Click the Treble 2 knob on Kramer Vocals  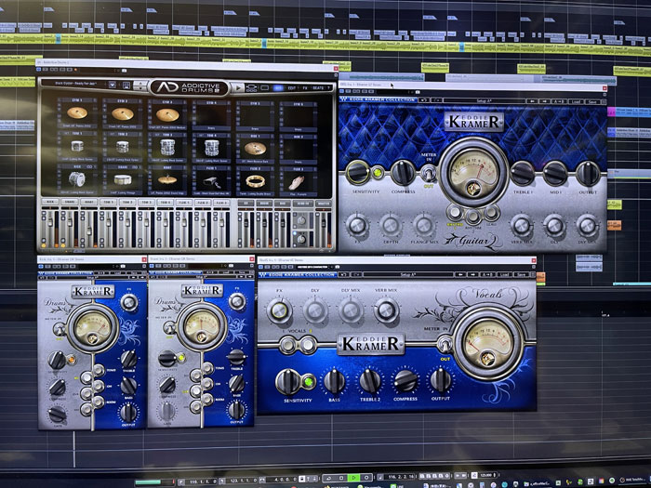point(370,381)
